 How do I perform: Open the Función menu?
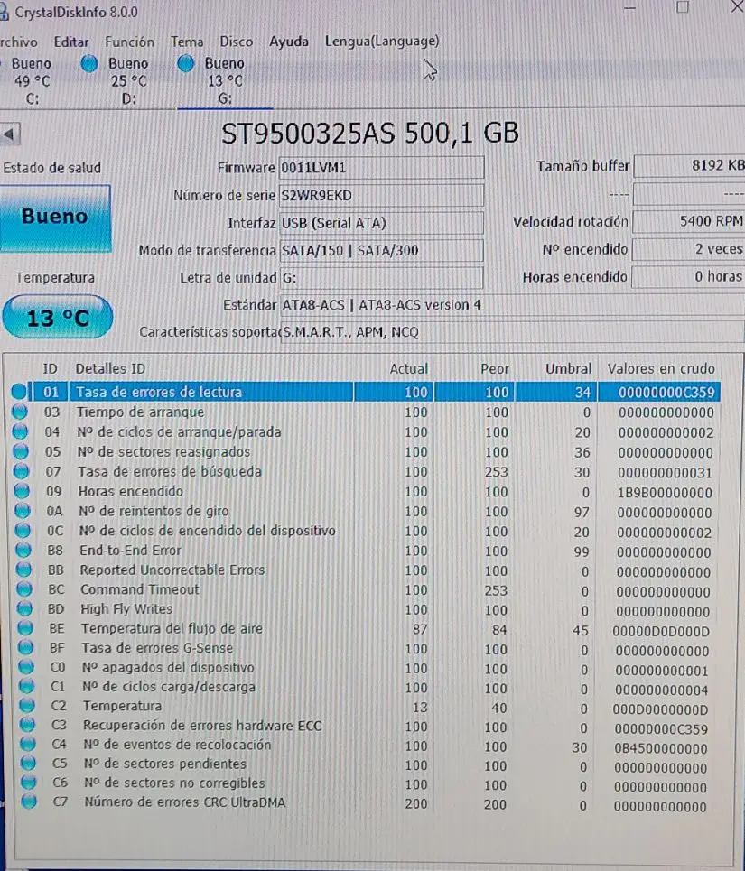click(x=129, y=42)
